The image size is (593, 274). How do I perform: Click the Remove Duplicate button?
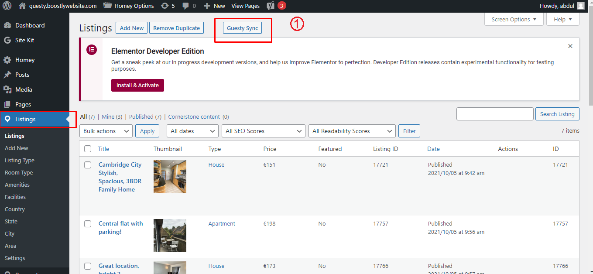coord(177,28)
